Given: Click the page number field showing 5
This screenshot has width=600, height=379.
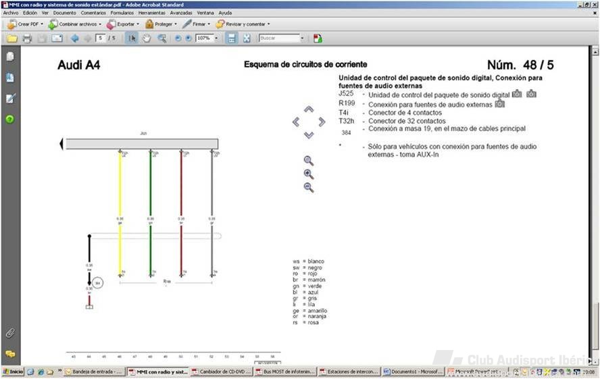Looking at the screenshot, I should [x=101, y=39].
